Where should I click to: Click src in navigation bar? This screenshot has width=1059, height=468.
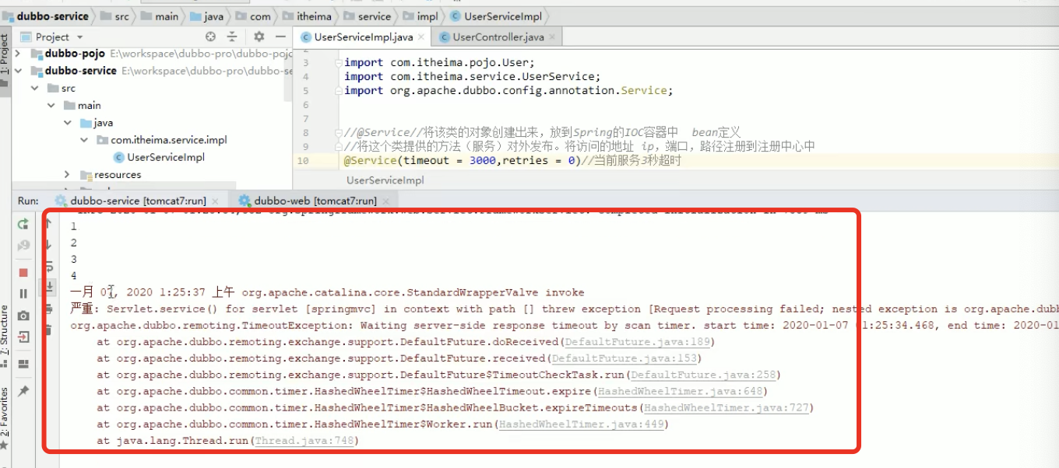[x=115, y=16]
